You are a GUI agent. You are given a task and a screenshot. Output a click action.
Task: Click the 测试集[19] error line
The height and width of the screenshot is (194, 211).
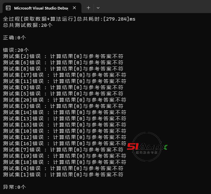click(65, 156)
